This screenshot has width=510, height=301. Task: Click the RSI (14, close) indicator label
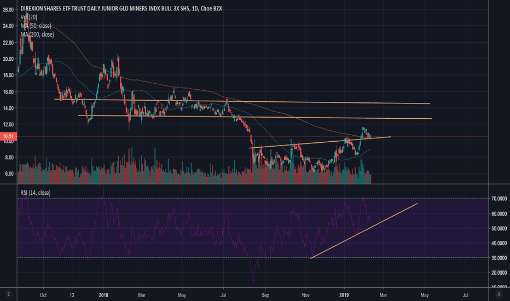coord(36,193)
